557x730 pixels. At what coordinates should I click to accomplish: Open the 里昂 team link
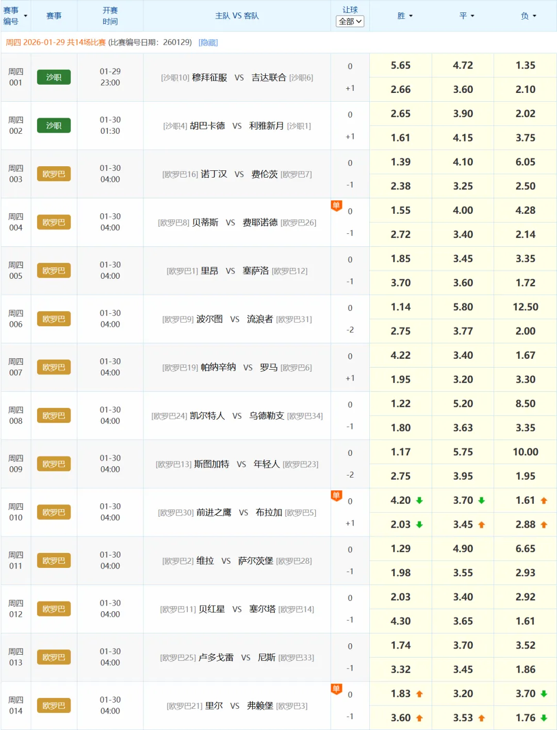(209, 271)
